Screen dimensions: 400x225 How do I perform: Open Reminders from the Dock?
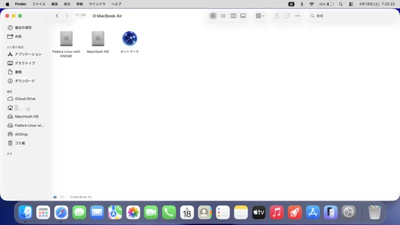click(223, 212)
